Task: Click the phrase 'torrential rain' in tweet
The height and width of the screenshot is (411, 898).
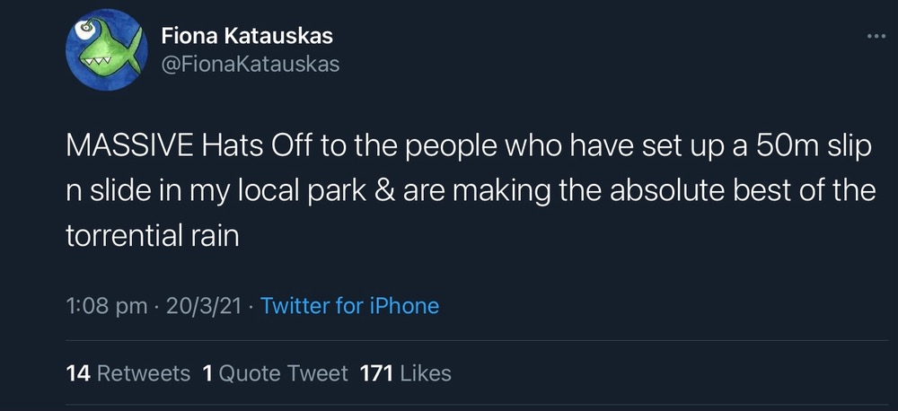Action: 153,238
